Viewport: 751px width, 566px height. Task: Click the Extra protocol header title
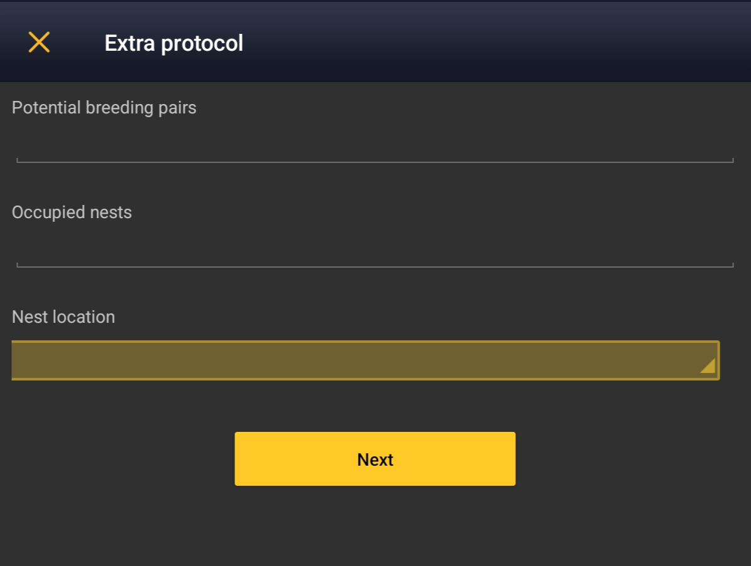point(174,43)
